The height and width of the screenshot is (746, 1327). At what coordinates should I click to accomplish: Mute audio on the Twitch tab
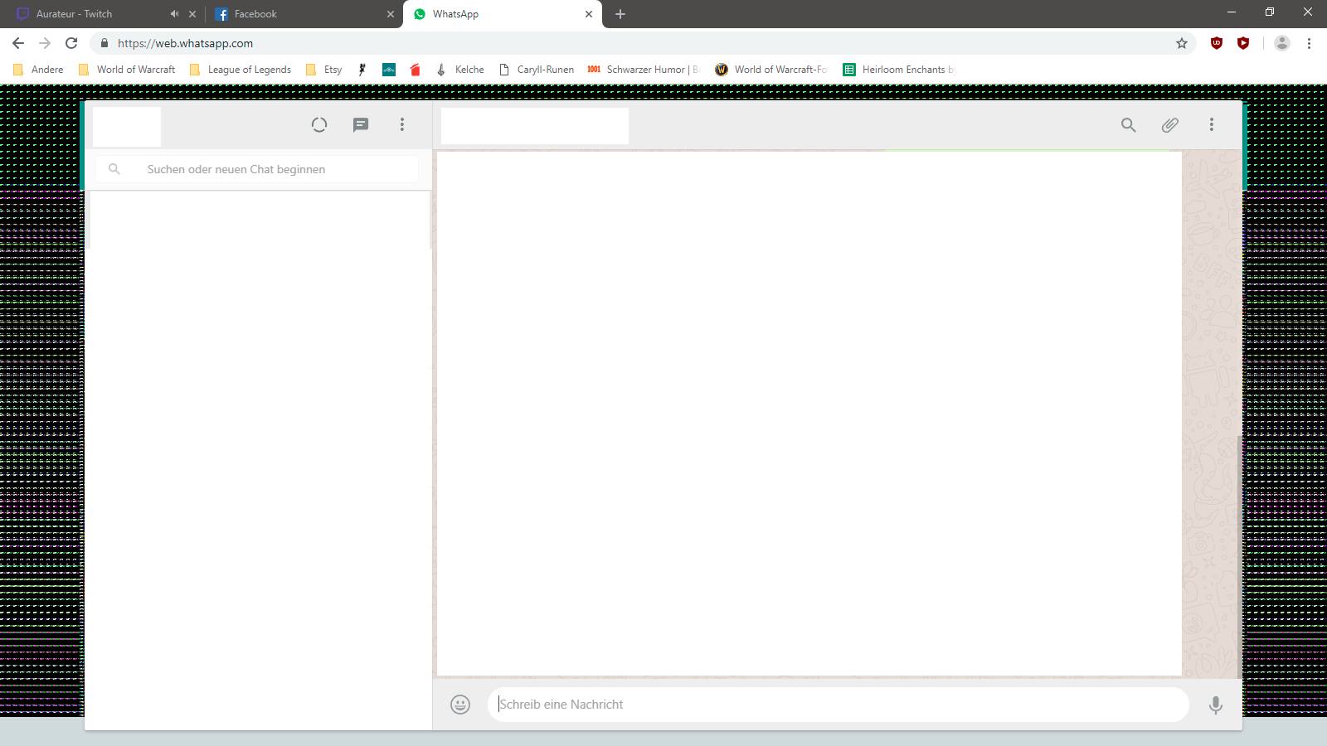click(x=174, y=14)
